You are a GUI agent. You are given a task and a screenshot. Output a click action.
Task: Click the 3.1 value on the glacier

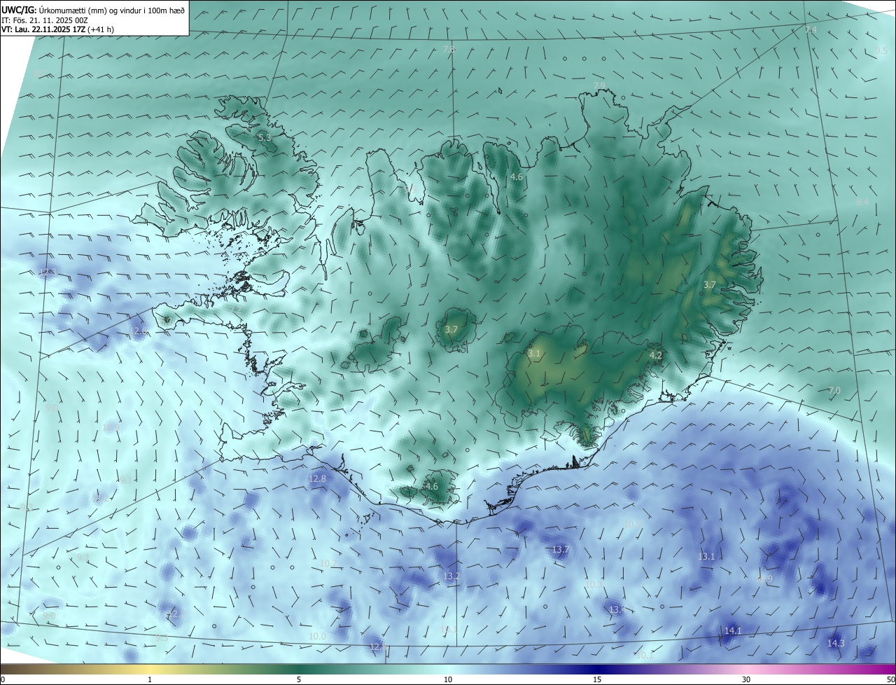click(x=534, y=354)
